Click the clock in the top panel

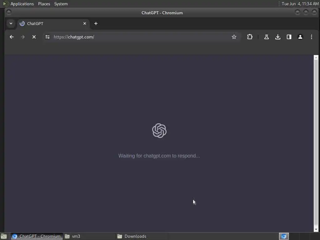(300, 4)
